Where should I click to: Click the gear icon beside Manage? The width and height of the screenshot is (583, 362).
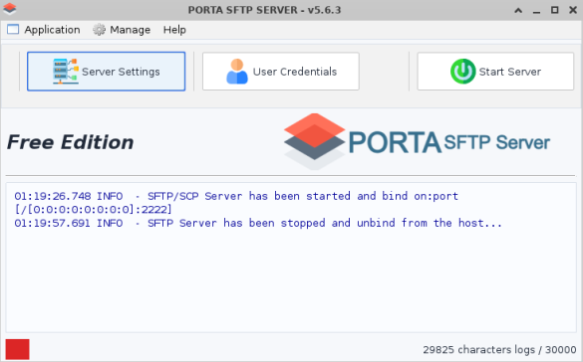click(99, 30)
